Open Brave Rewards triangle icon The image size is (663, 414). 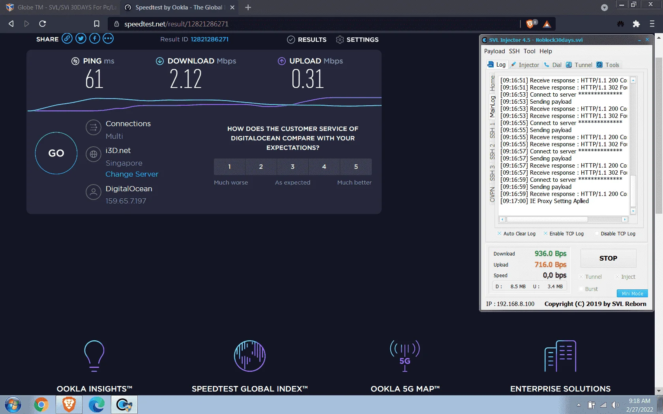click(x=547, y=24)
